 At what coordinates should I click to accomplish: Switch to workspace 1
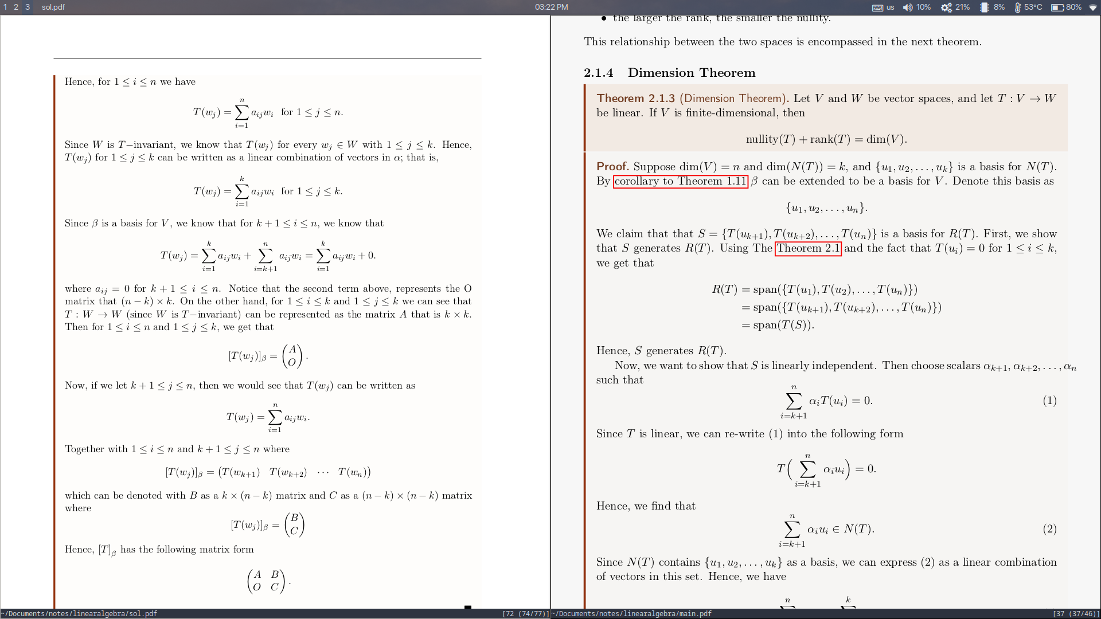tap(5, 7)
